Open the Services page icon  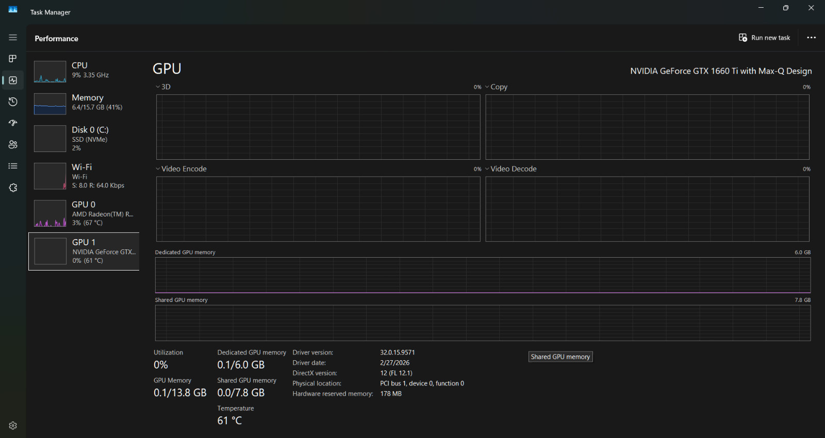pyautogui.click(x=13, y=188)
